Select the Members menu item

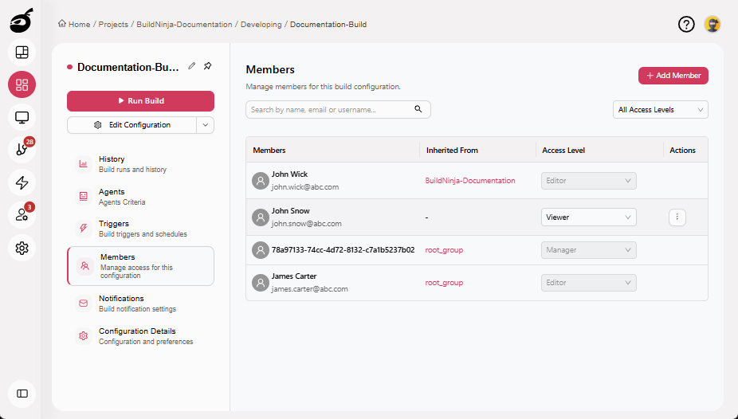coord(140,266)
